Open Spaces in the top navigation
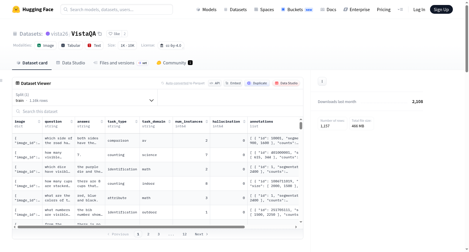 (264, 10)
